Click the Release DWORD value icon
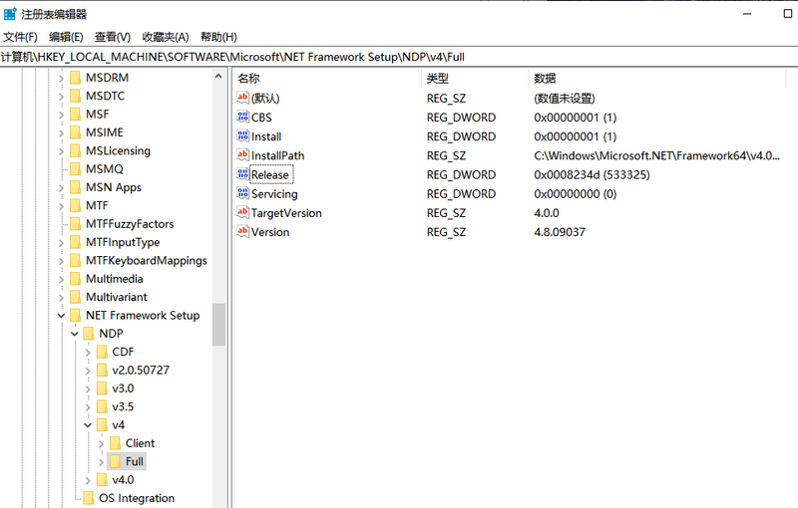Image resolution: width=798 pixels, height=508 pixels. tap(242, 174)
